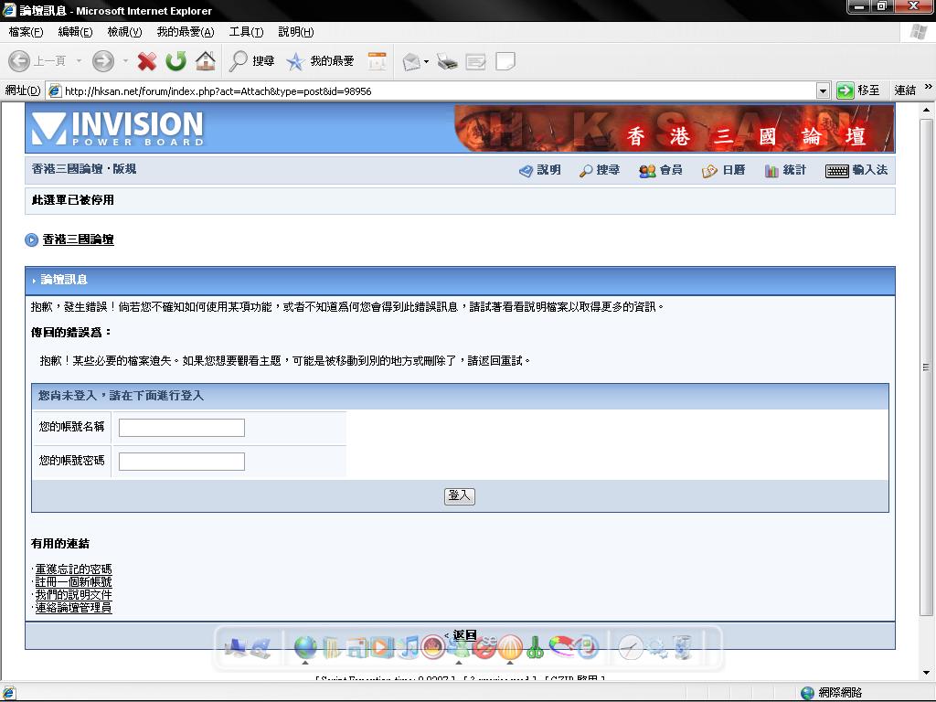This screenshot has width=936, height=702.
Task: Open the 說明(H) menu
Action: (x=295, y=32)
